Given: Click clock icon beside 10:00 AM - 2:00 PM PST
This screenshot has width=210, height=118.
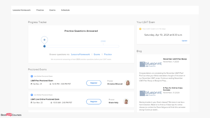Looking at the screenshot, I should pos(51,103).
